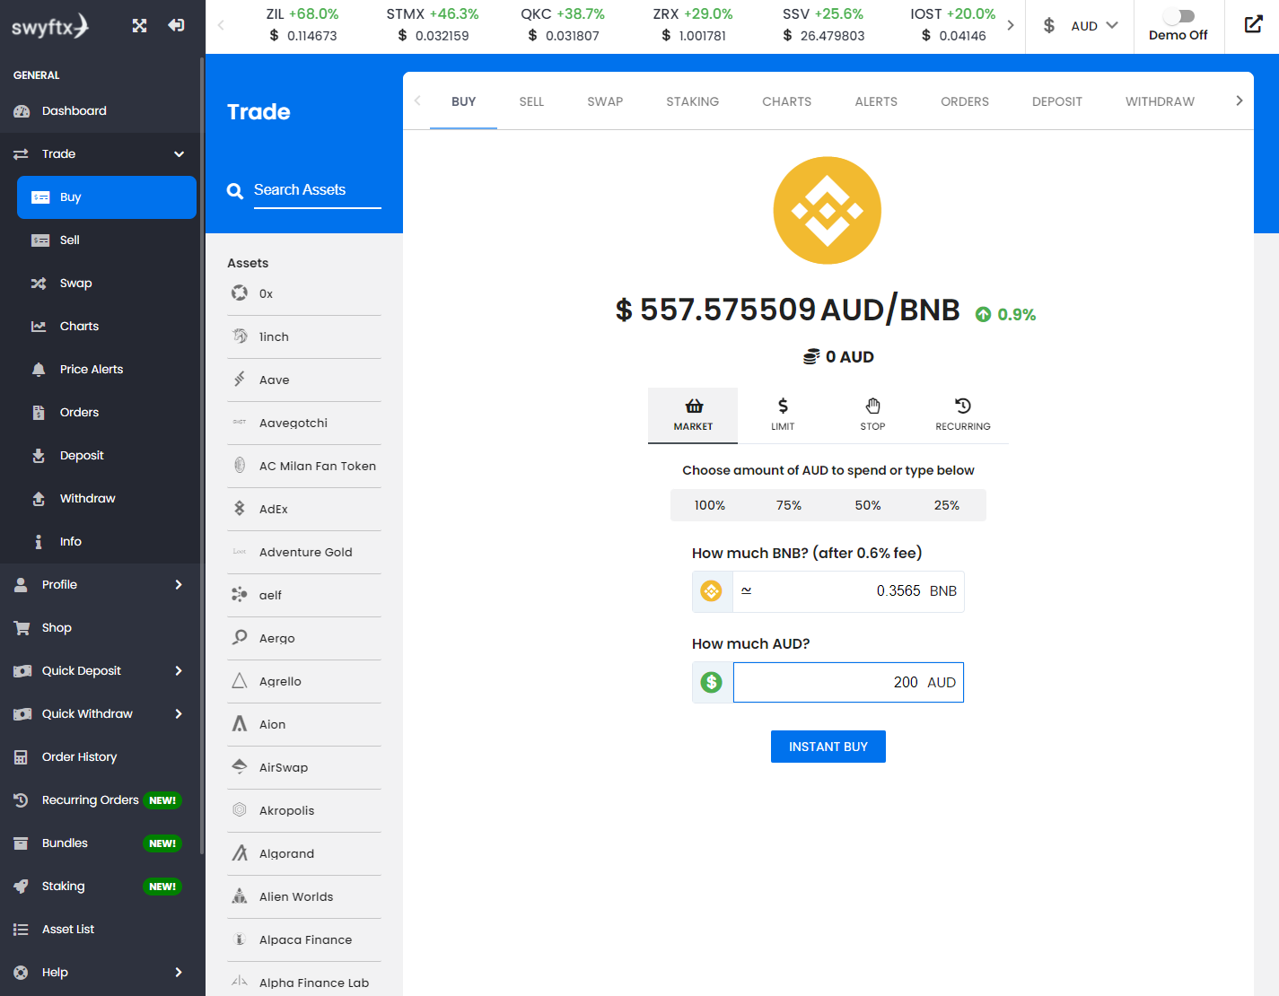Select Adventure Gold from assets list

click(x=304, y=553)
